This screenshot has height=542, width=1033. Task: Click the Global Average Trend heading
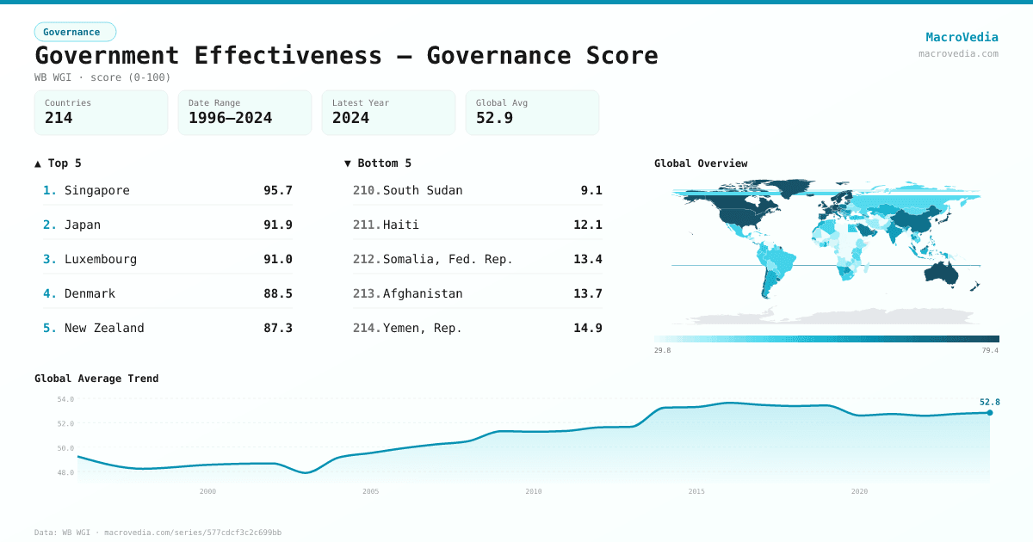click(96, 379)
